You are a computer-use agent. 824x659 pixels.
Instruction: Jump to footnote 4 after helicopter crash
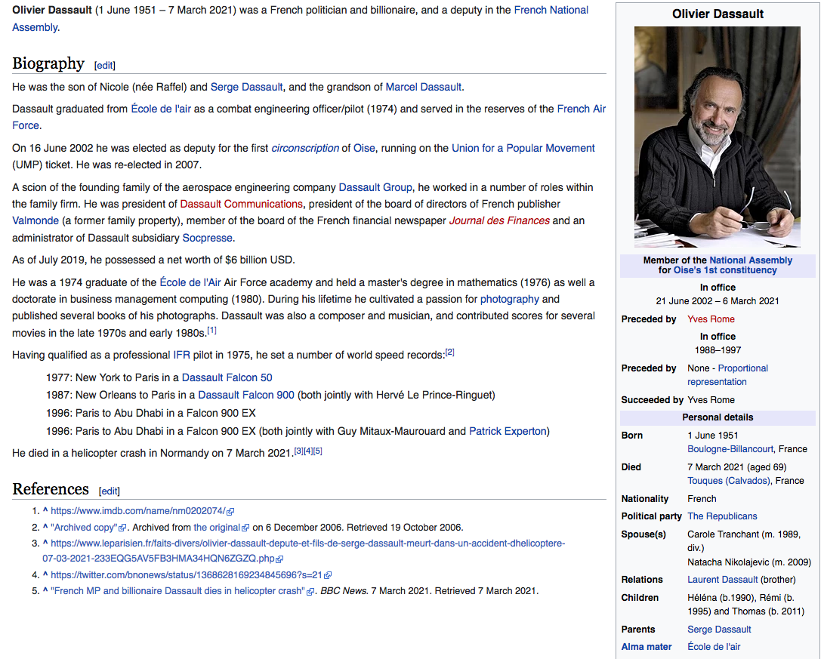(308, 451)
